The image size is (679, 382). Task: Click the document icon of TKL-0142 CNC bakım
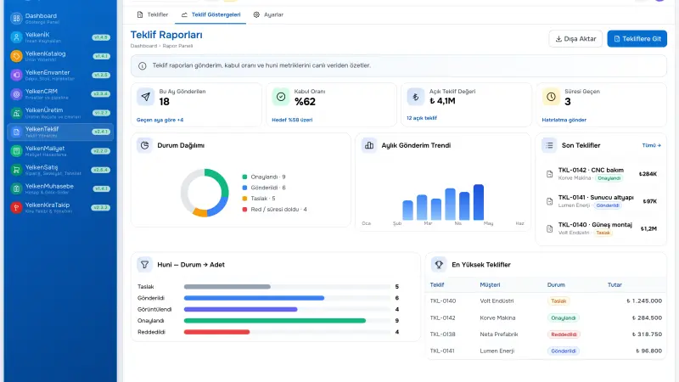coord(549,174)
